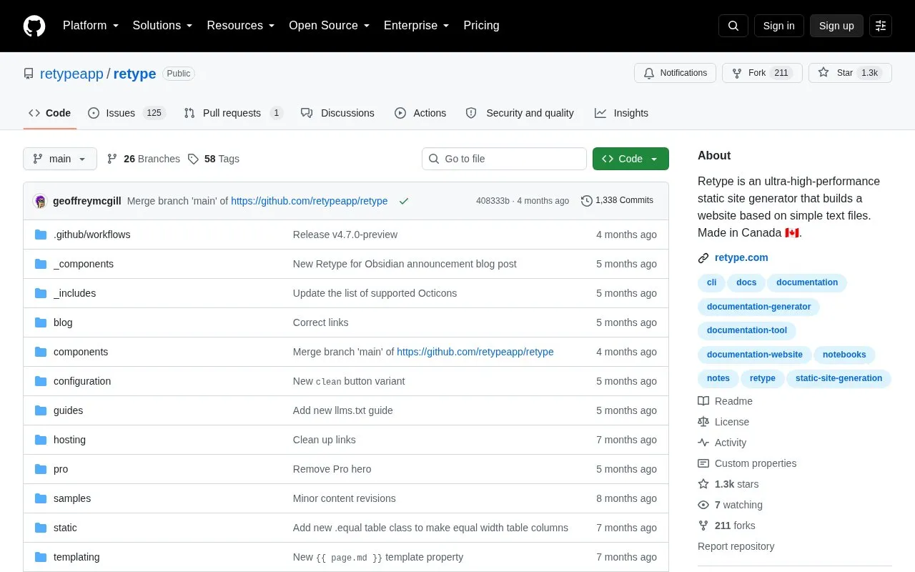Expand the Open Source menu

(330, 26)
